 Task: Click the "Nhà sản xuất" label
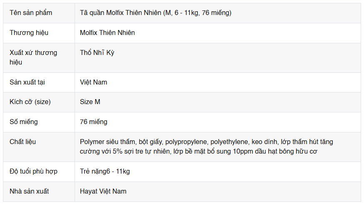tap(29, 192)
